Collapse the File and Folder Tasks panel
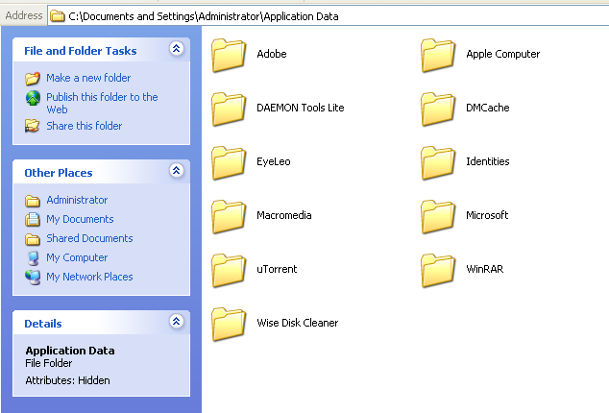Image resolution: width=609 pixels, height=413 pixels. (177, 49)
